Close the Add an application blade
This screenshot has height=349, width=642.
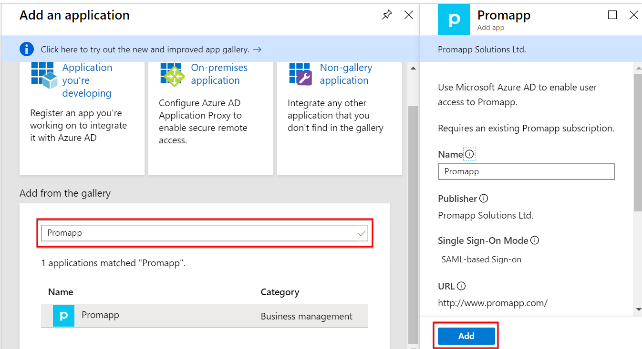point(409,15)
